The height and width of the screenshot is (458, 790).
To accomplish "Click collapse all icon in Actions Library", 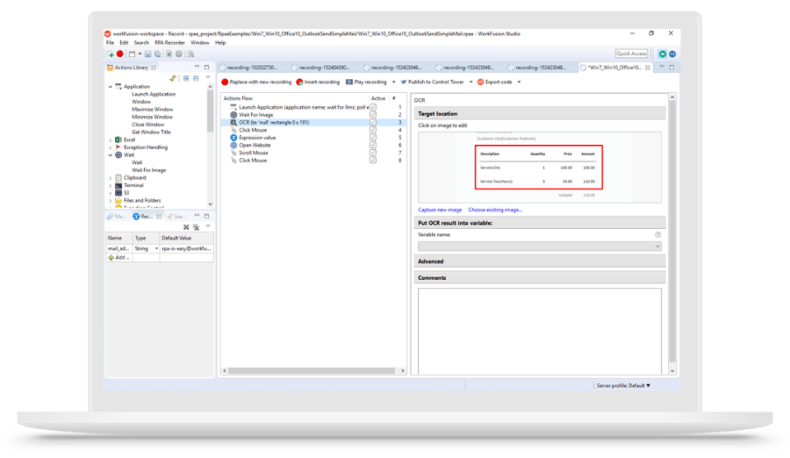I will pyautogui.click(x=196, y=78).
